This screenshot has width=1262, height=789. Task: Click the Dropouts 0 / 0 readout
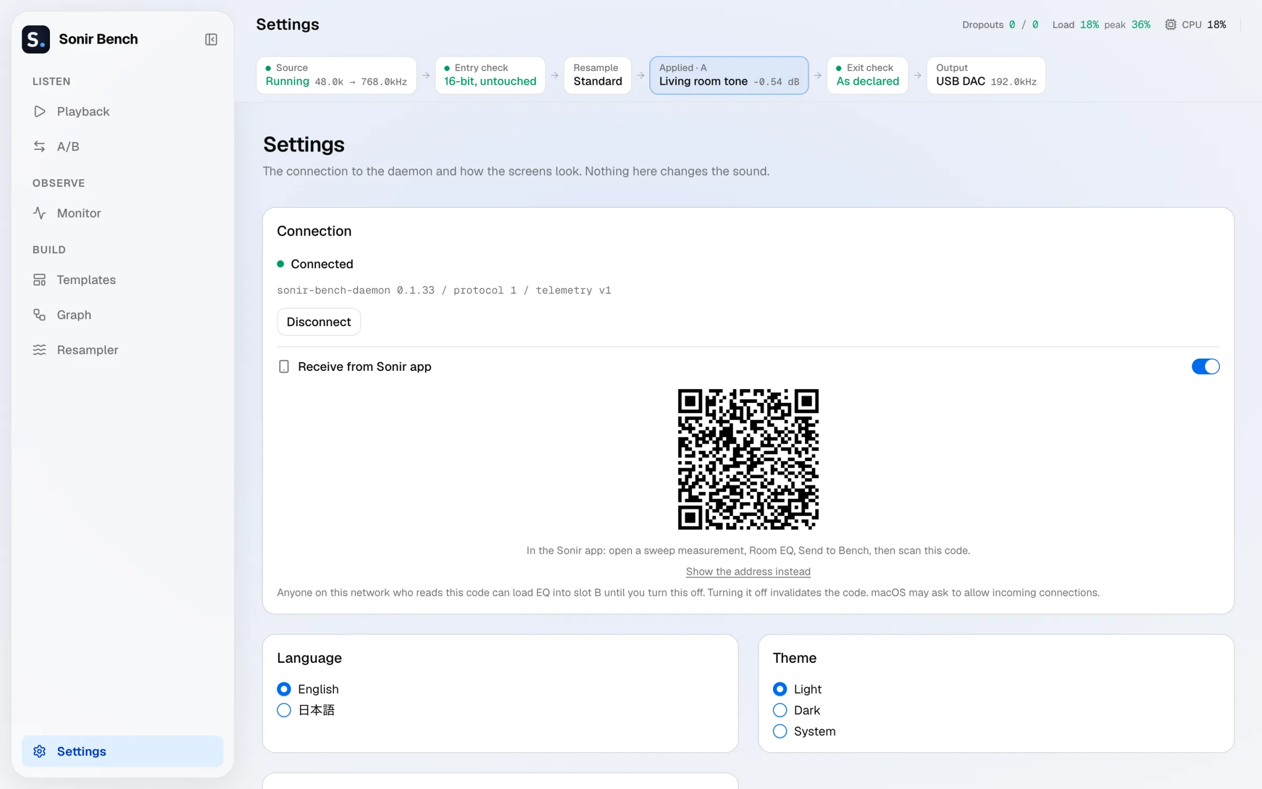(1000, 25)
